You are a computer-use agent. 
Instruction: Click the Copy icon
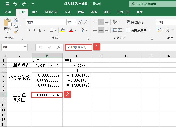click(15, 26)
